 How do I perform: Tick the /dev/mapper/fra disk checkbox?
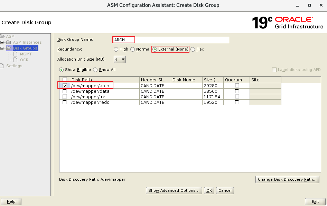65,97
